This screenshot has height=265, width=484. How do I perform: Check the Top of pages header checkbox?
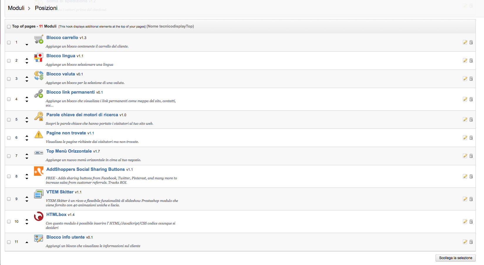[x=9, y=27]
